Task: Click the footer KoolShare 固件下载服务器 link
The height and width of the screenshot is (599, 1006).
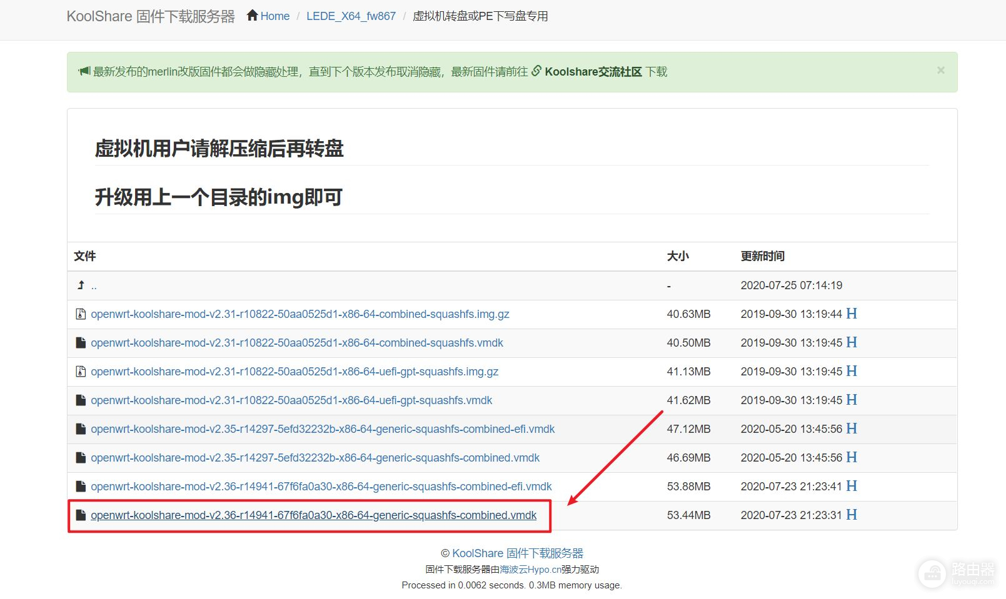Action: (517, 553)
